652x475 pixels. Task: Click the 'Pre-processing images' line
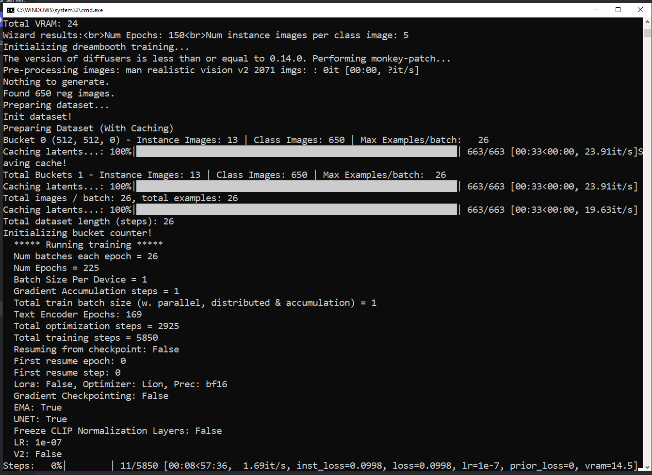click(x=211, y=70)
